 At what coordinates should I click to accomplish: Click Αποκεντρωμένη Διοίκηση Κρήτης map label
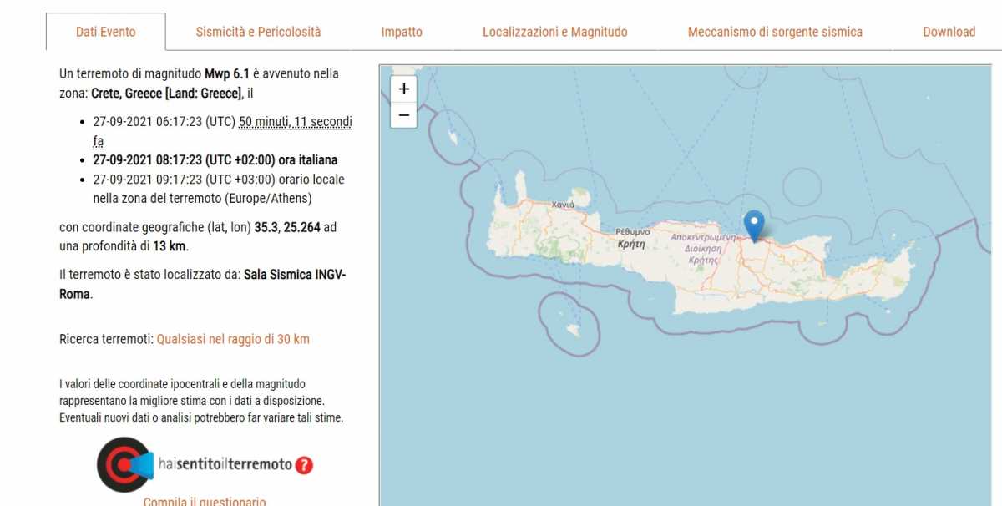[701, 248]
